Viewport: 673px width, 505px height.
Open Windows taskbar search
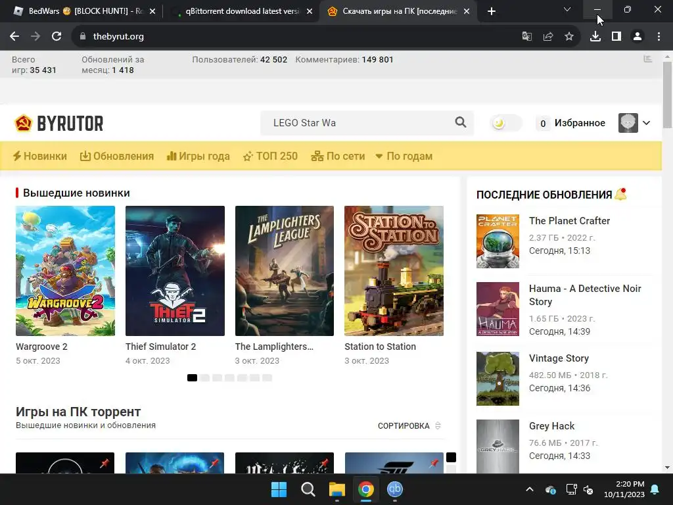(x=308, y=489)
